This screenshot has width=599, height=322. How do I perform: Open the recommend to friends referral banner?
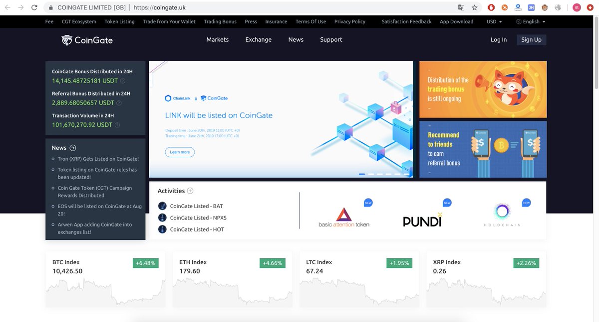(483, 149)
